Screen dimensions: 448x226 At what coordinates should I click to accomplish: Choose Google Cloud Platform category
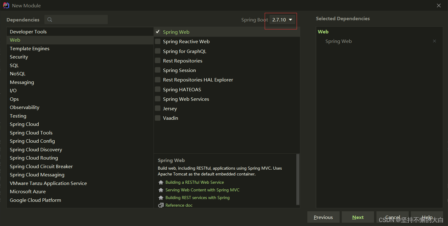pos(80,200)
